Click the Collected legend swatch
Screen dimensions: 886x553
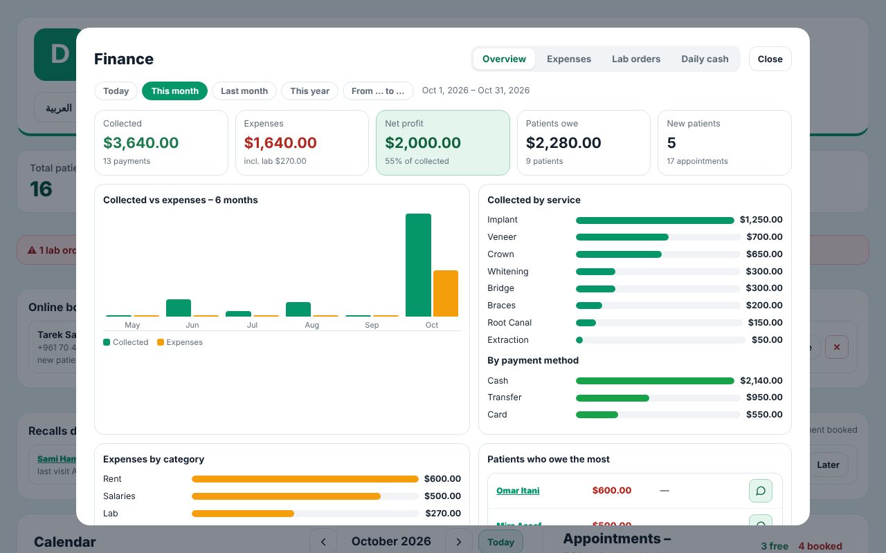point(107,342)
